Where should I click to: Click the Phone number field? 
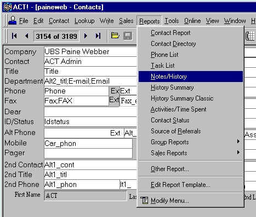point(76,91)
